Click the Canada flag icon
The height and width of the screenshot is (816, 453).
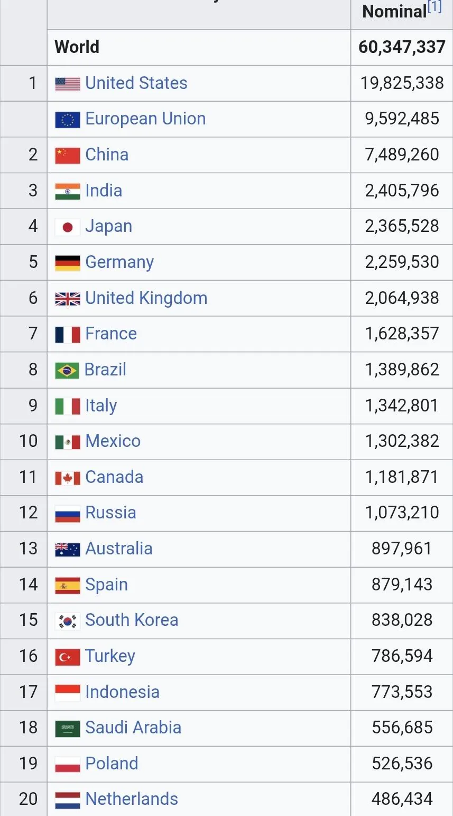click(x=68, y=478)
